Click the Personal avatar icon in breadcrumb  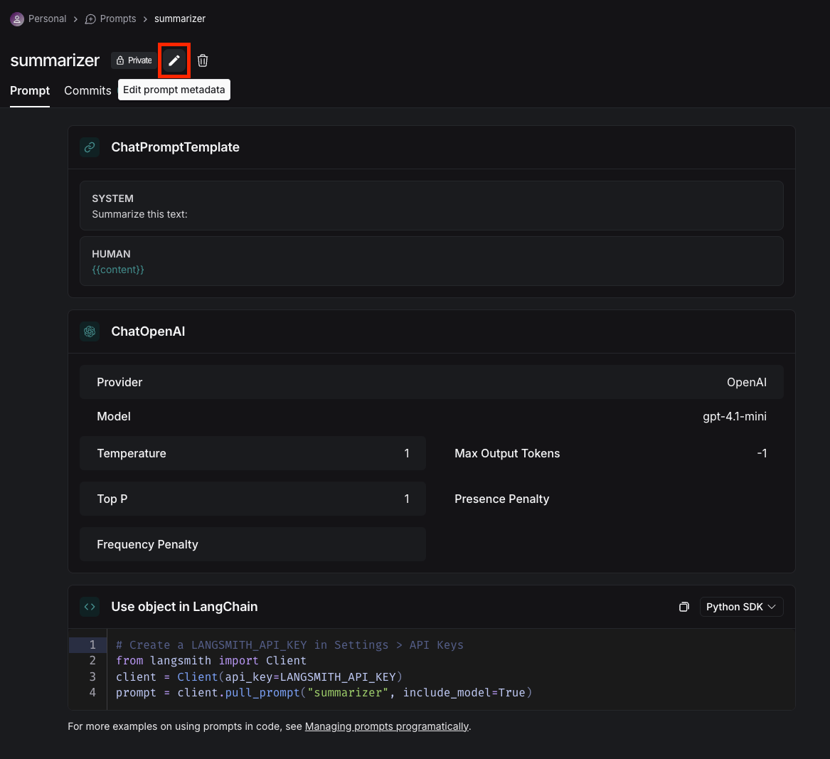[x=17, y=19]
